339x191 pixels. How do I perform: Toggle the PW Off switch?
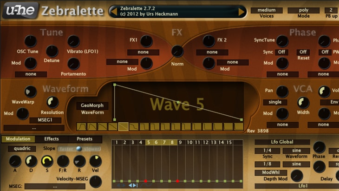click(325, 52)
